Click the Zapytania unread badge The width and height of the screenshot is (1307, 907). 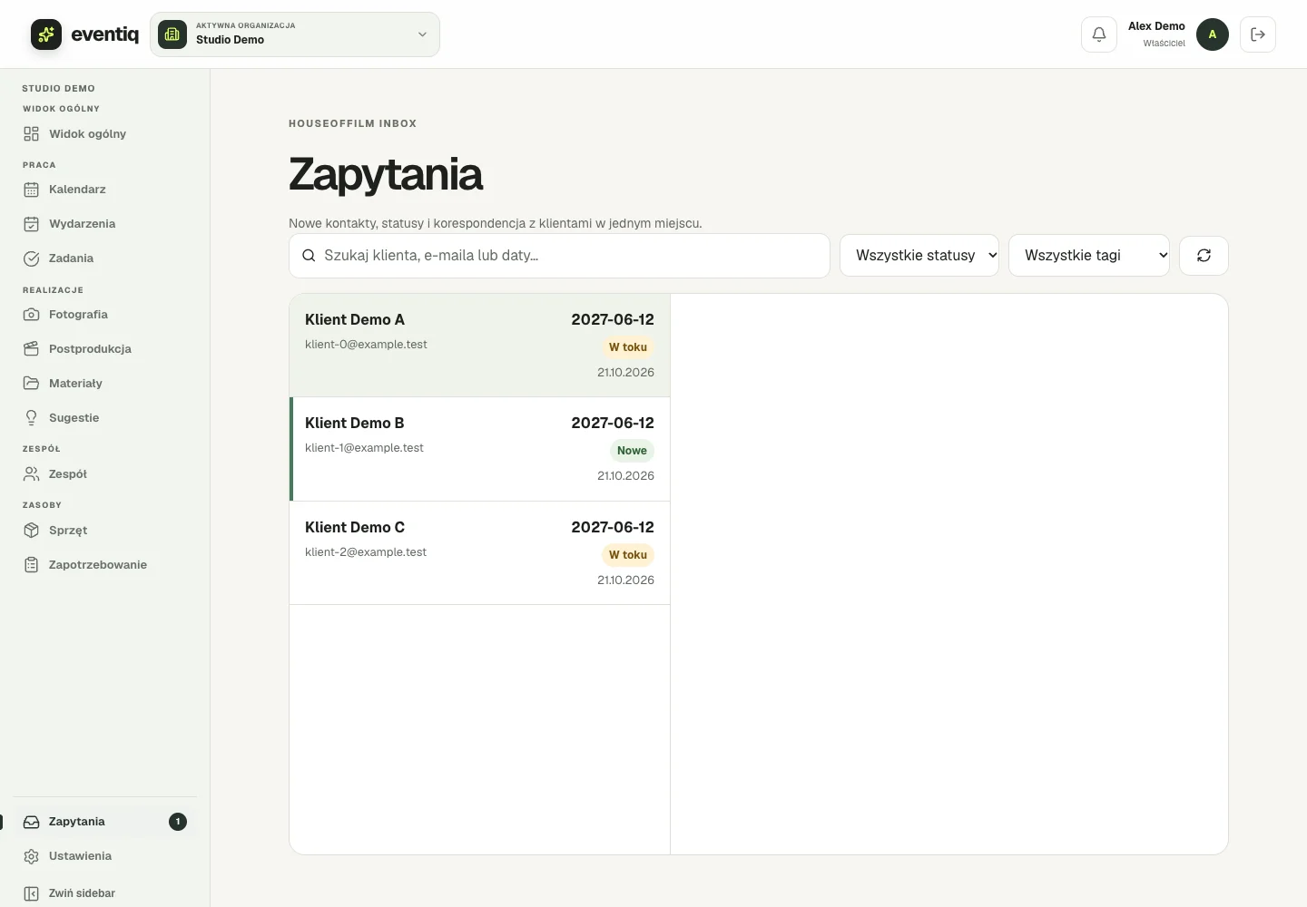pos(178,822)
